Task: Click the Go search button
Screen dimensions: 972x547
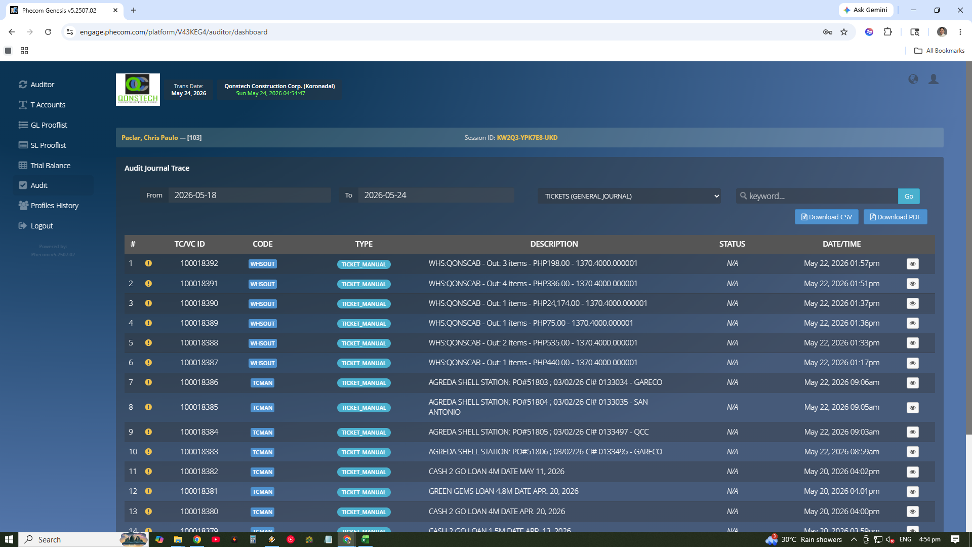Action: point(909,196)
